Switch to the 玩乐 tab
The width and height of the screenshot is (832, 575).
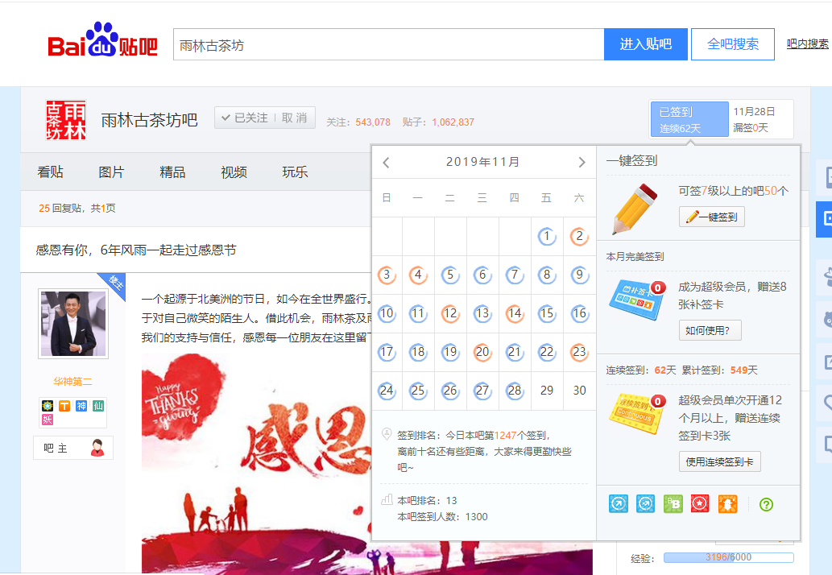click(x=295, y=172)
